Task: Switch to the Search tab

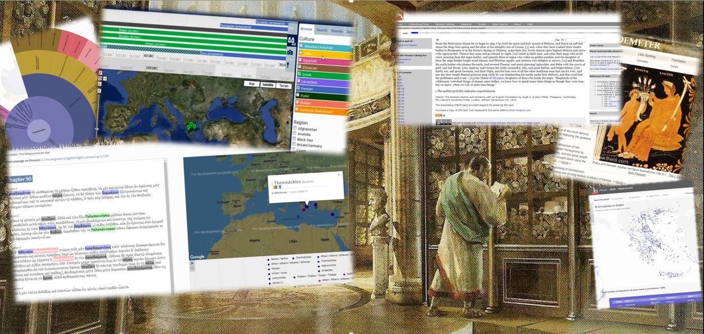Action: (322, 30)
